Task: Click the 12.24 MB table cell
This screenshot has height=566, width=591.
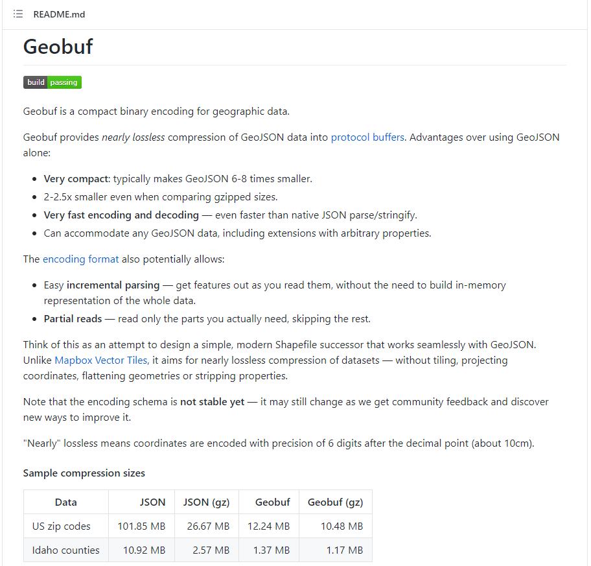Action: pos(268,526)
